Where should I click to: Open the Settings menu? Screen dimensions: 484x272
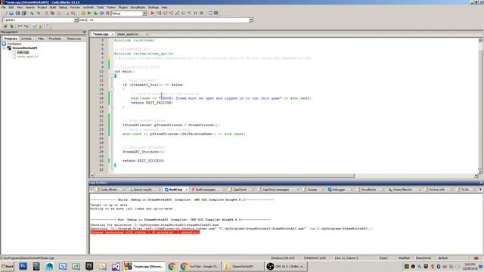[x=153, y=7]
